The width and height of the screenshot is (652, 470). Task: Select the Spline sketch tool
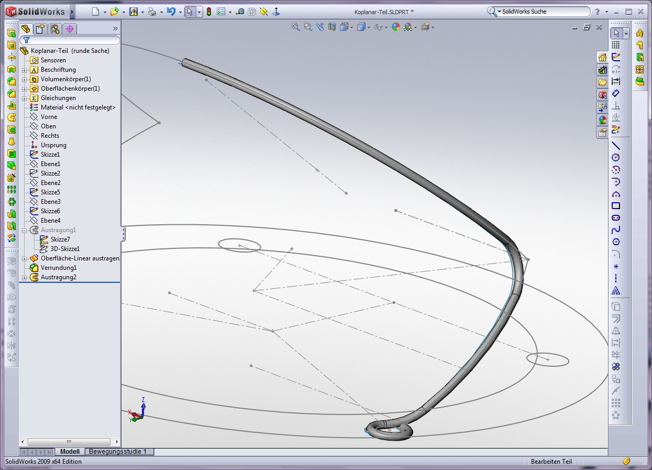(616, 230)
